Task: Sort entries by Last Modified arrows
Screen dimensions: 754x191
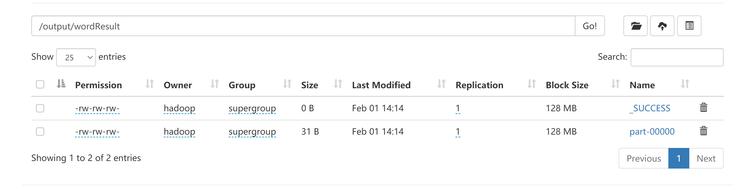Action: pos(441,84)
